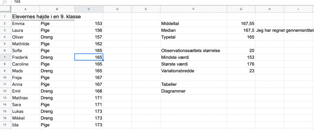The height and width of the screenshot is (130, 314).
Task: Click the Typetal value 165 cell
Action: (241, 37)
